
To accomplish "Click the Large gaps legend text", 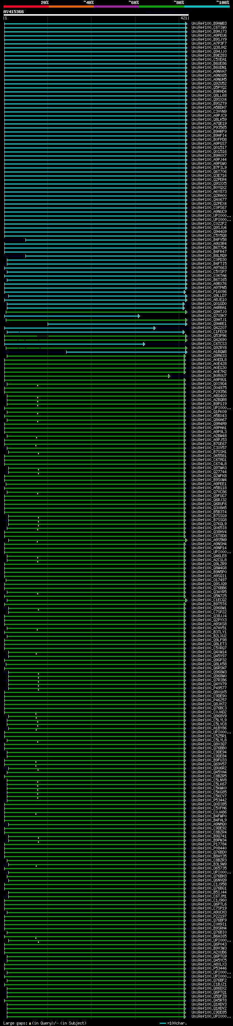I will click(45, 1023).
